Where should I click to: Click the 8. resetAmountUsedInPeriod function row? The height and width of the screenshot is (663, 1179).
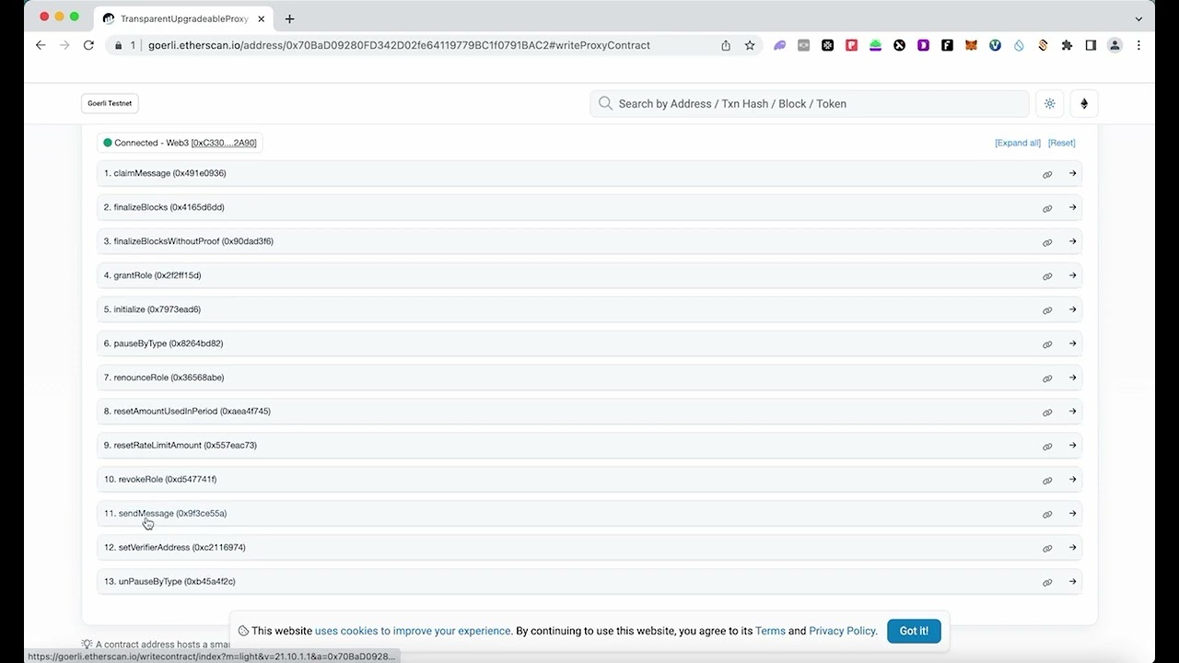(x=589, y=412)
